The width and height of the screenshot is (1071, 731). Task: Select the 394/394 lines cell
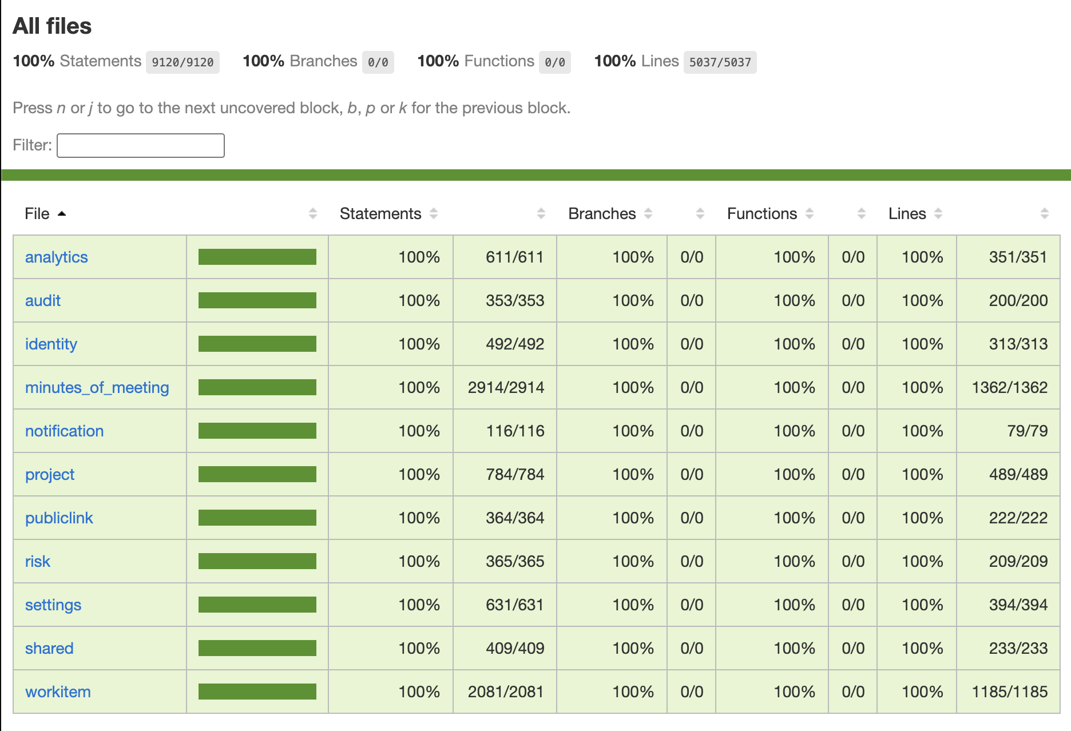point(1009,605)
